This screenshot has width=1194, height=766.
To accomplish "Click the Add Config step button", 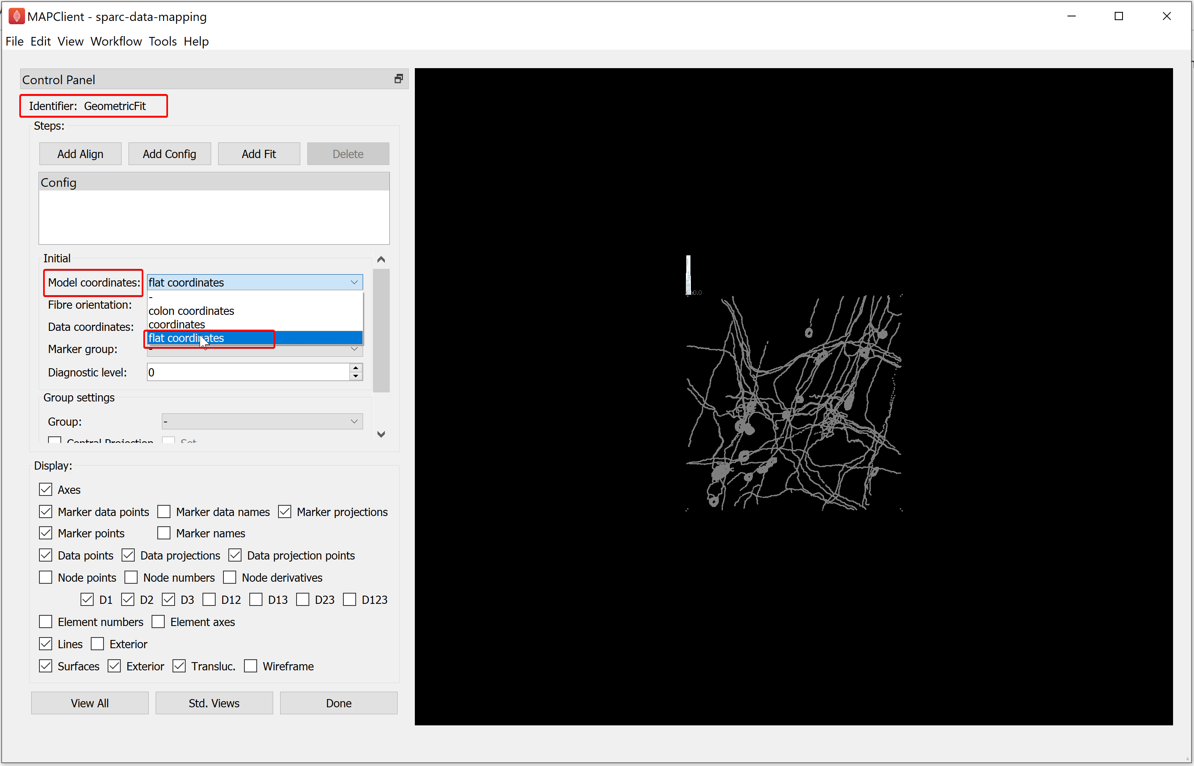I will (170, 154).
